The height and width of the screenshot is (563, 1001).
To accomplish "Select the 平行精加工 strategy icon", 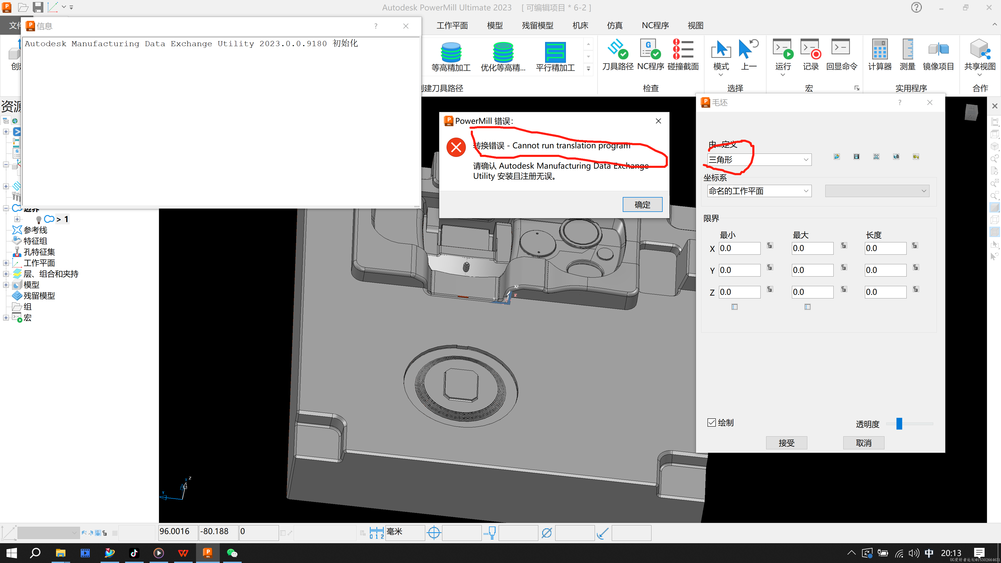I will [555, 57].
